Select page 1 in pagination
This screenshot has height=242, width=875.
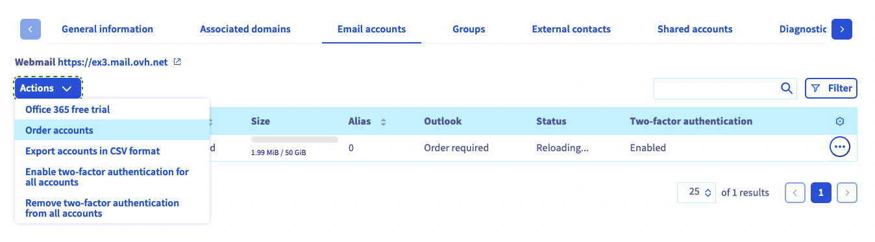[x=821, y=193]
